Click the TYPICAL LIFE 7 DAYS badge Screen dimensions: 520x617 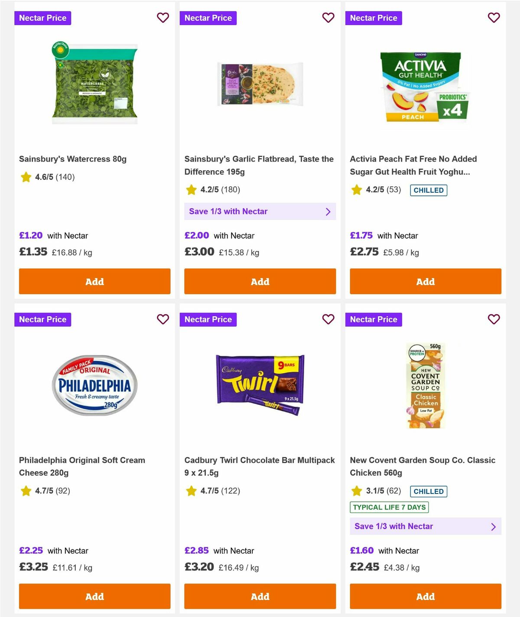(x=389, y=507)
